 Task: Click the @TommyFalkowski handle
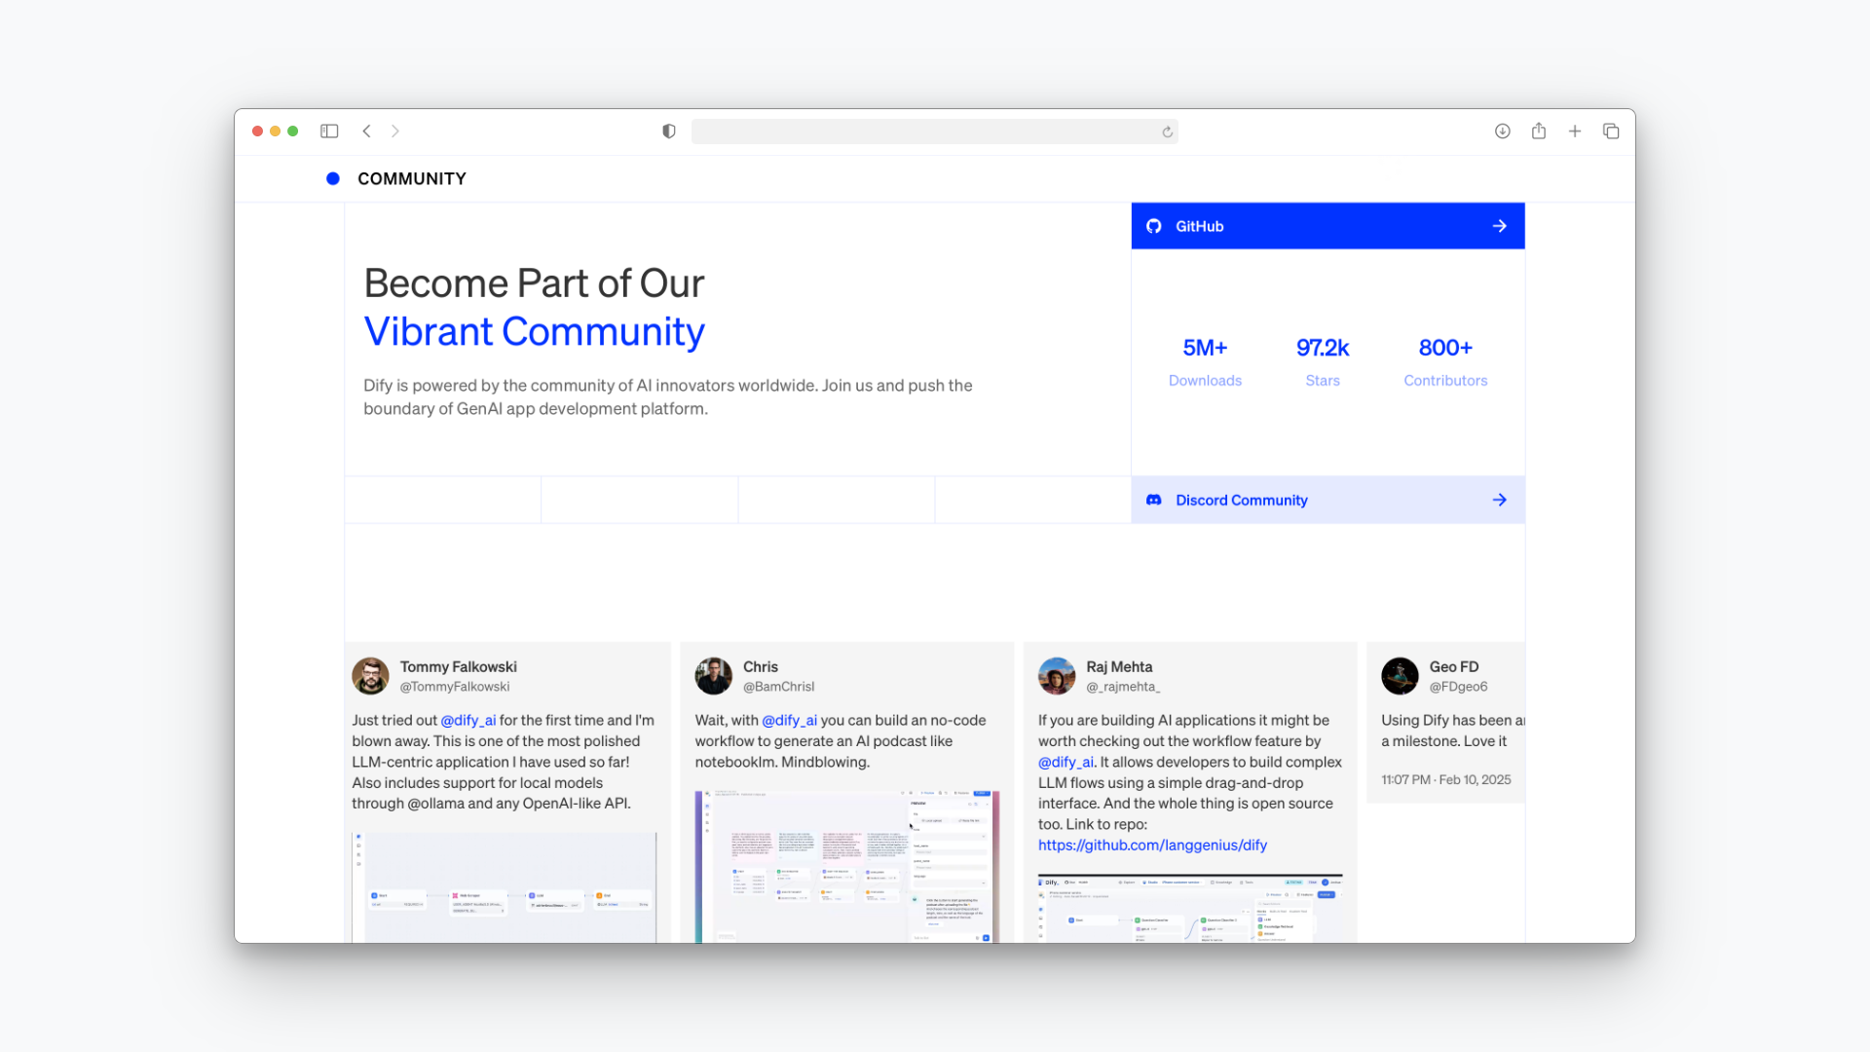[x=455, y=687]
